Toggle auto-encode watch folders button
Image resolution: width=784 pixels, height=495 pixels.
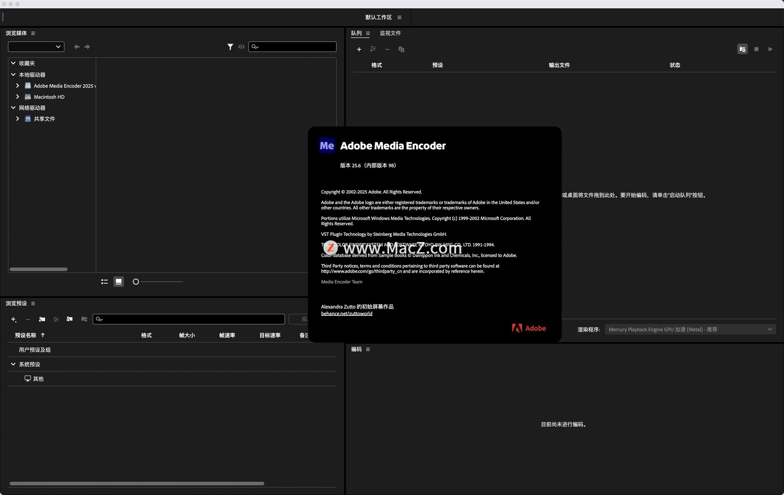pyautogui.click(x=742, y=49)
